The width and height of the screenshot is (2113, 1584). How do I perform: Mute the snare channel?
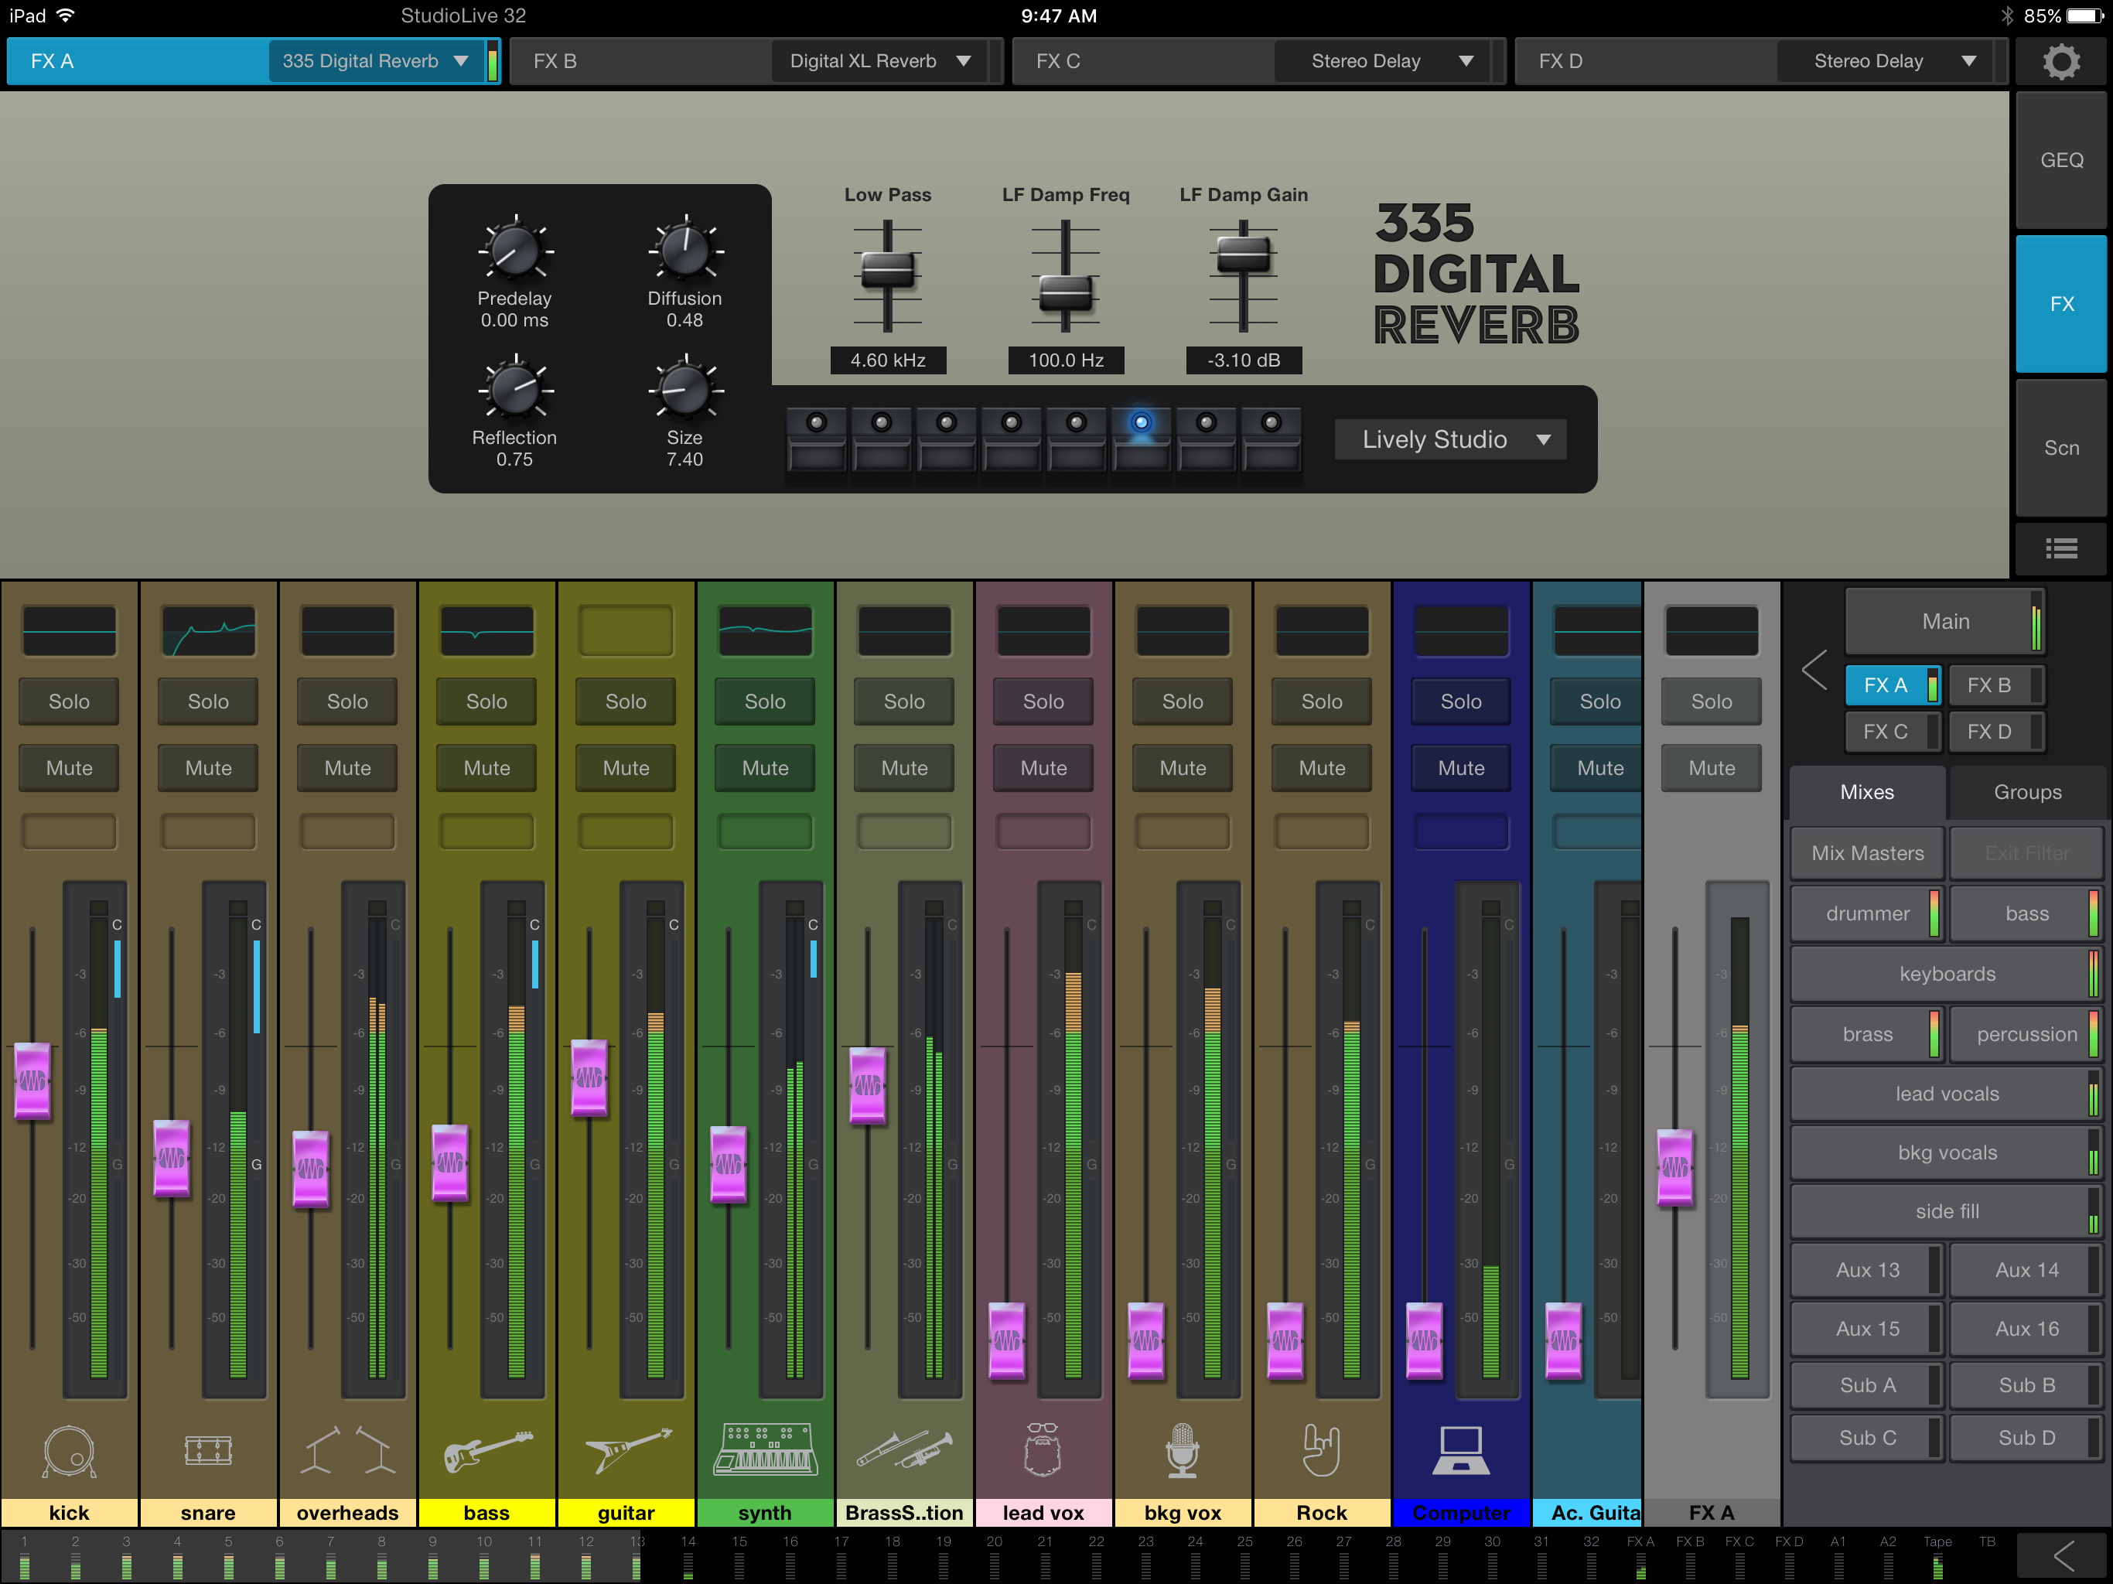click(208, 767)
